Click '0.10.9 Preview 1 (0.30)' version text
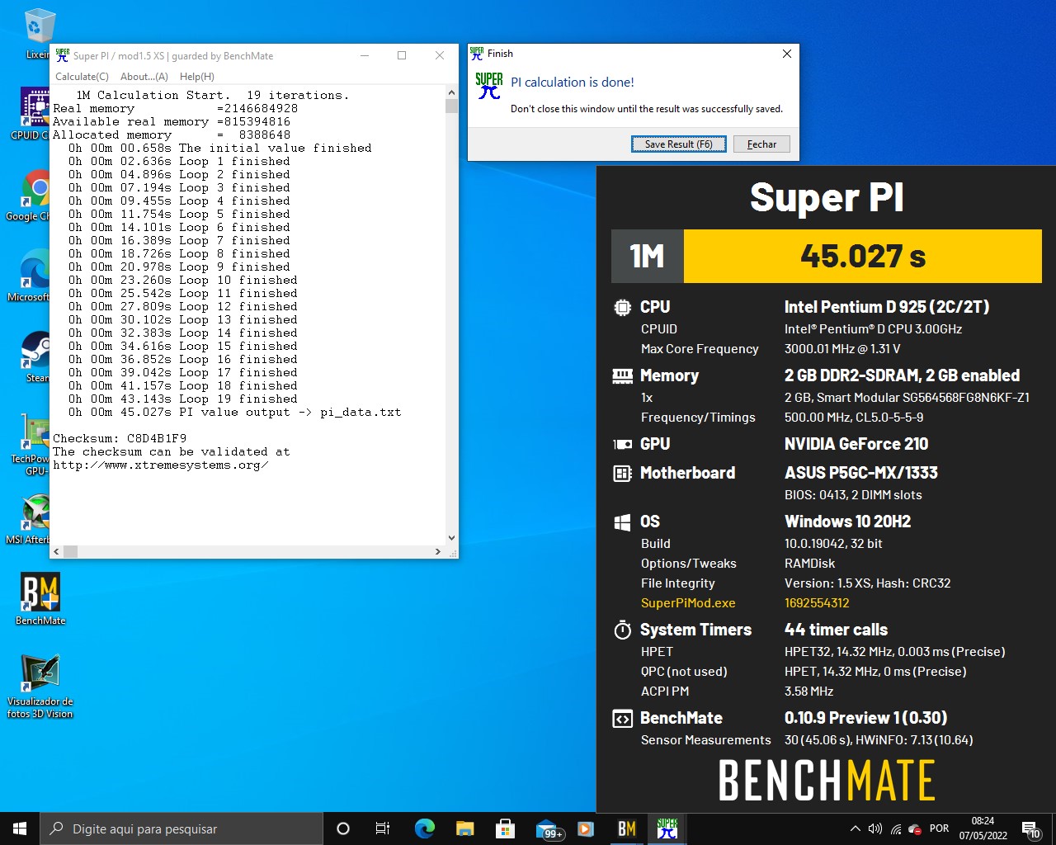The width and height of the screenshot is (1056, 845). click(x=865, y=718)
